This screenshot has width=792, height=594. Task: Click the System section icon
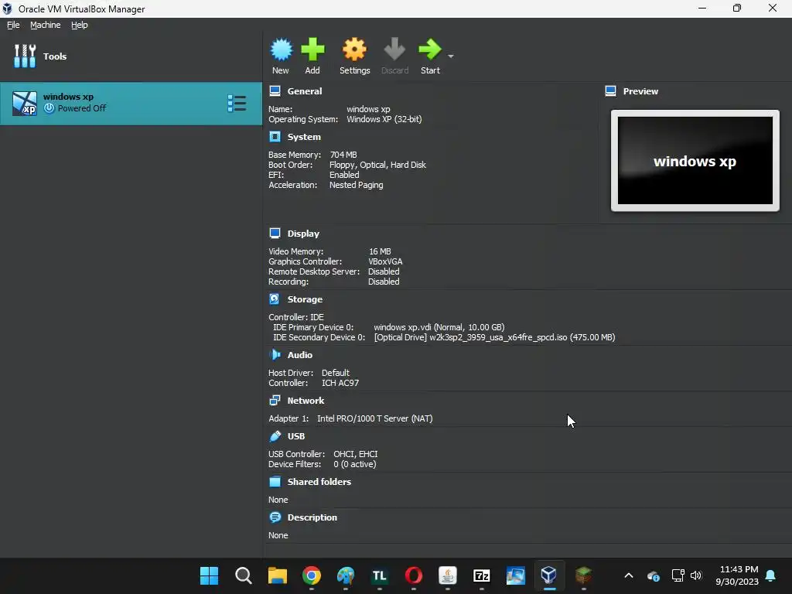tap(275, 137)
